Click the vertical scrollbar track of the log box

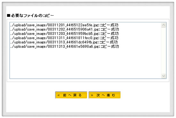(164, 50)
